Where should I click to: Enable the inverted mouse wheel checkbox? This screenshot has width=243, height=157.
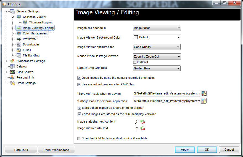[135, 62]
